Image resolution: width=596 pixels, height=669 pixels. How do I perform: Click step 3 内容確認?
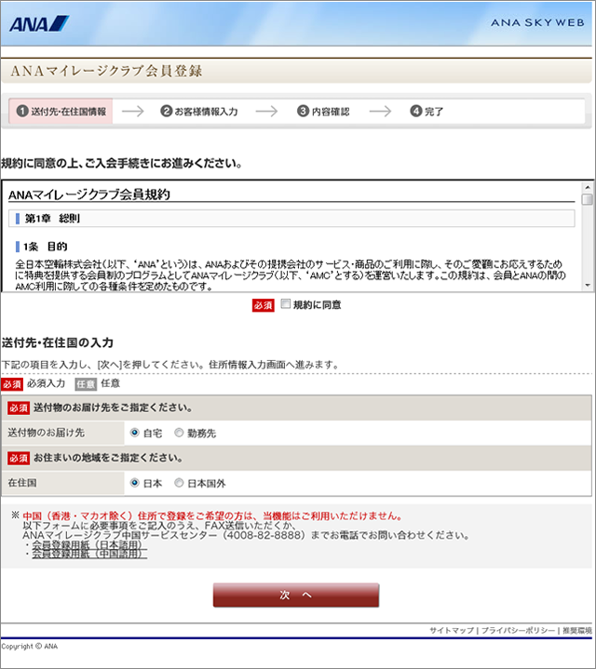click(x=323, y=112)
